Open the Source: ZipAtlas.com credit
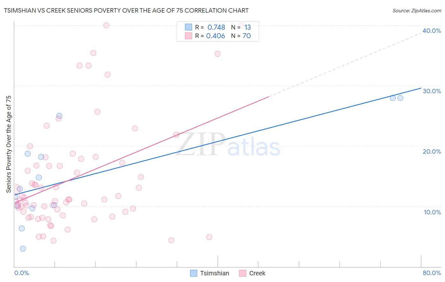The width and height of the screenshot is (445, 282). 417,10
